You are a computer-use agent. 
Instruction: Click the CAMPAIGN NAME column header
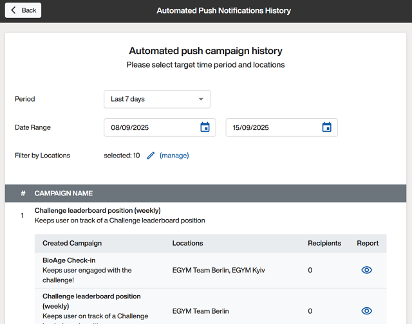[64, 193]
